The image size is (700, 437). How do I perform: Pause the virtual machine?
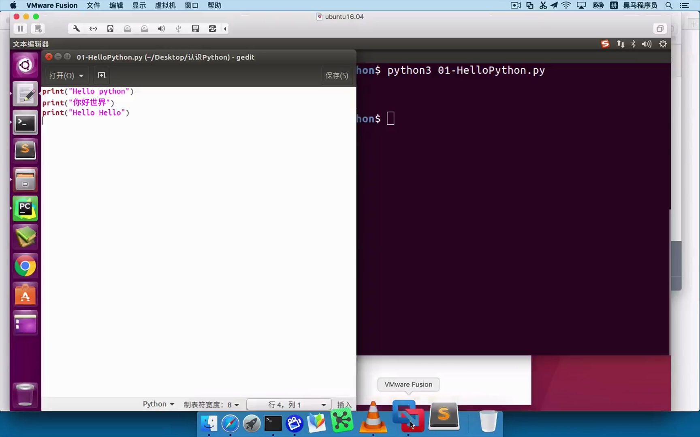(20, 28)
